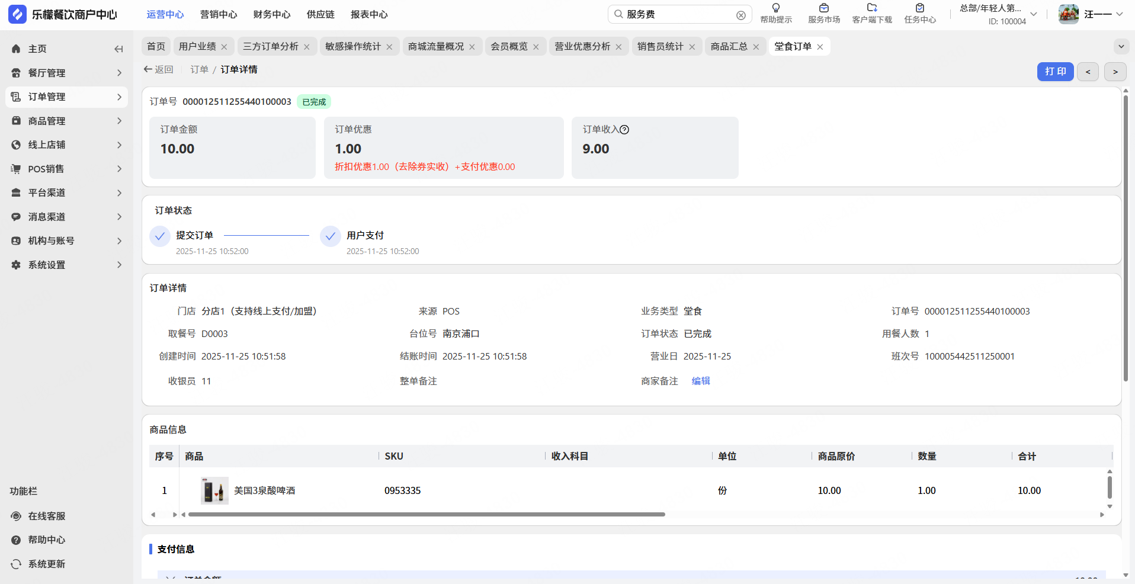This screenshot has height=584, width=1135.
Task: Click the 打印 print button
Action: [x=1056, y=72]
